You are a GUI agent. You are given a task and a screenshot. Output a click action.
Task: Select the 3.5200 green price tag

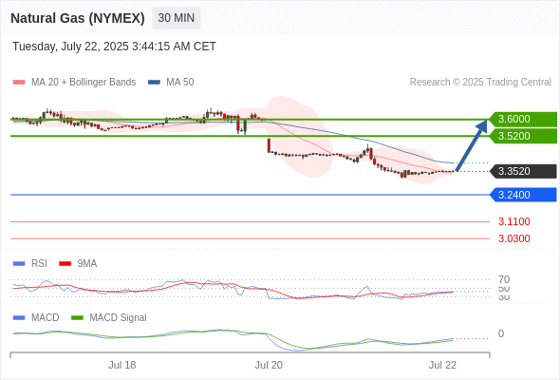click(x=524, y=136)
